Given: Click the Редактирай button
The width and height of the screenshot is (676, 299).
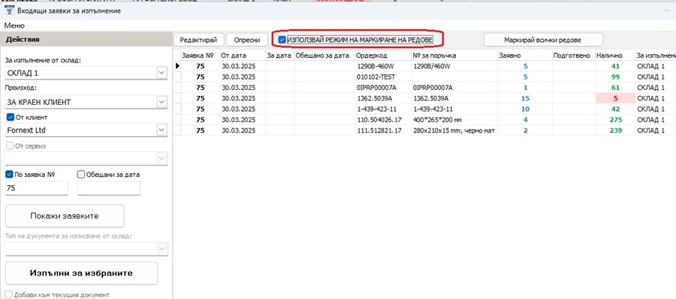Looking at the screenshot, I should pyautogui.click(x=198, y=40).
